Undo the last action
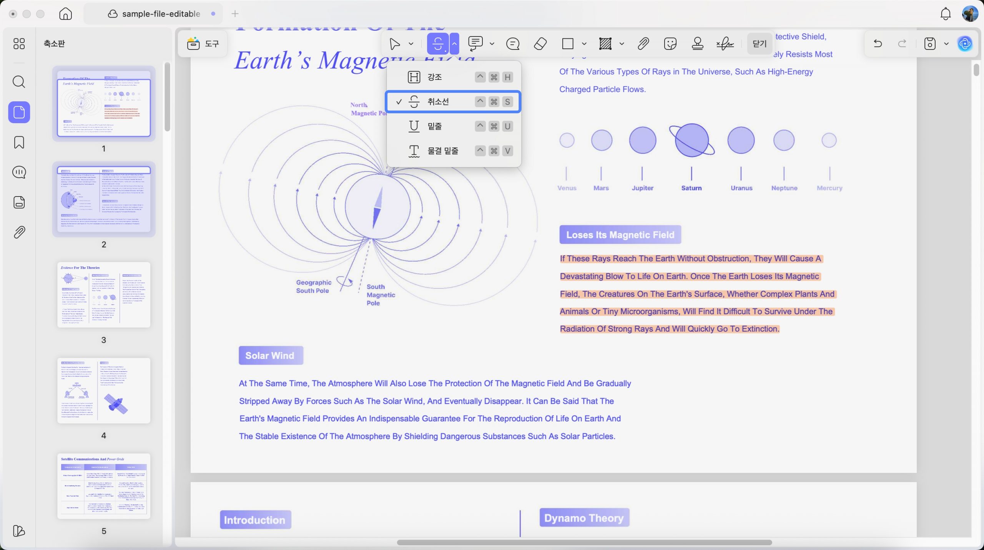The width and height of the screenshot is (984, 550). pyautogui.click(x=878, y=43)
